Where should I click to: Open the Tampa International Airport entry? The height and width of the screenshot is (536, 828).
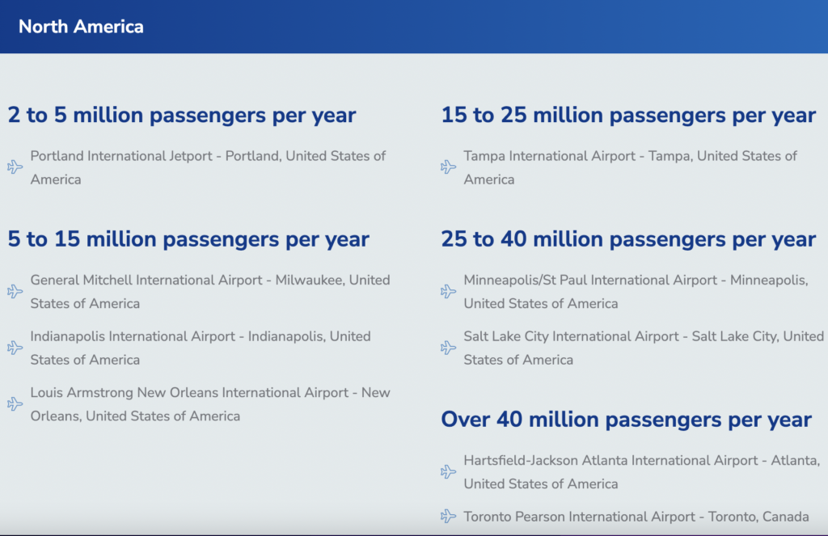[x=631, y=167]
